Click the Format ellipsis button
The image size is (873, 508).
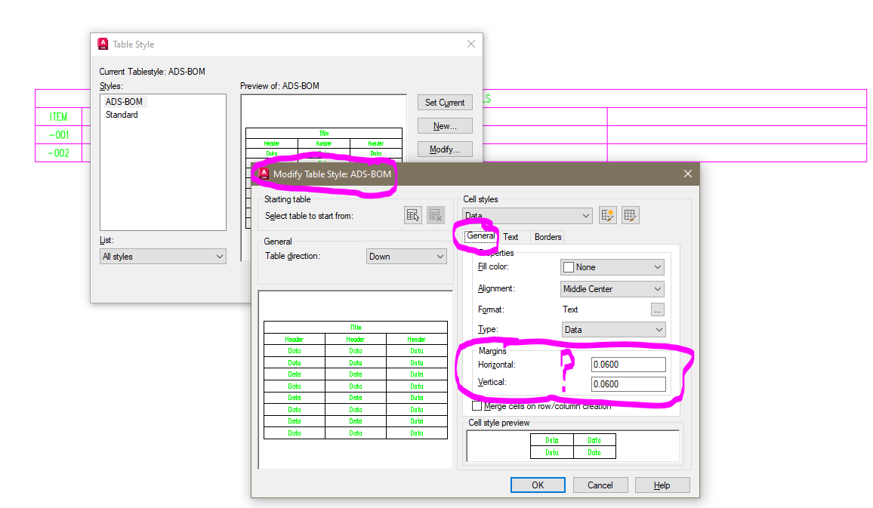[x=657, y=309]
